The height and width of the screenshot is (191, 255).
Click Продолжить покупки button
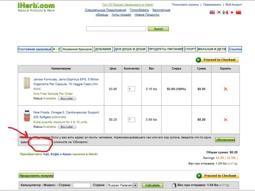click(36, 176)
